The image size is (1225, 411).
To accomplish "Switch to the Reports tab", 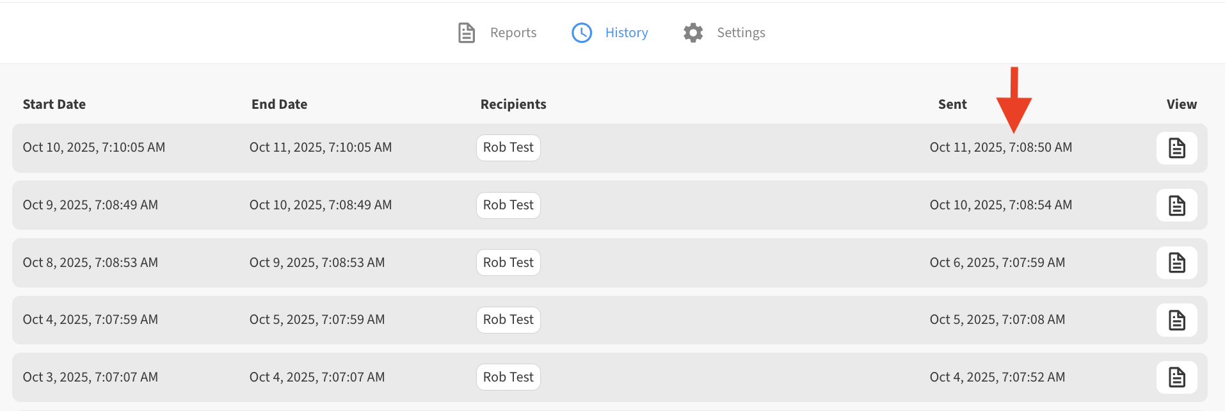I will pos(513,33).
